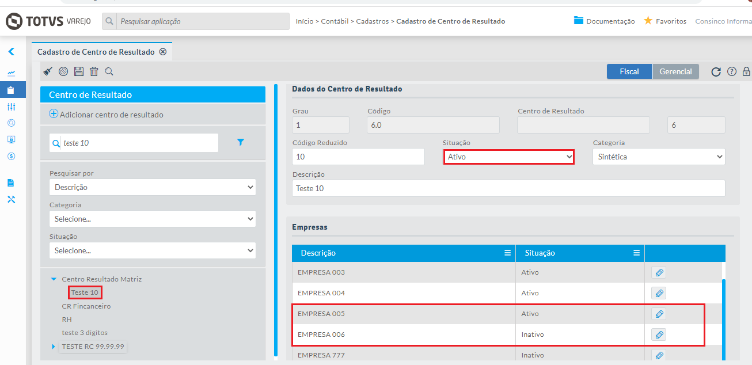The width and height of the screenshot is (752, 365).
Task: Open the Categoria dropdown showing Sintética
Action: [x=659, y=157]
